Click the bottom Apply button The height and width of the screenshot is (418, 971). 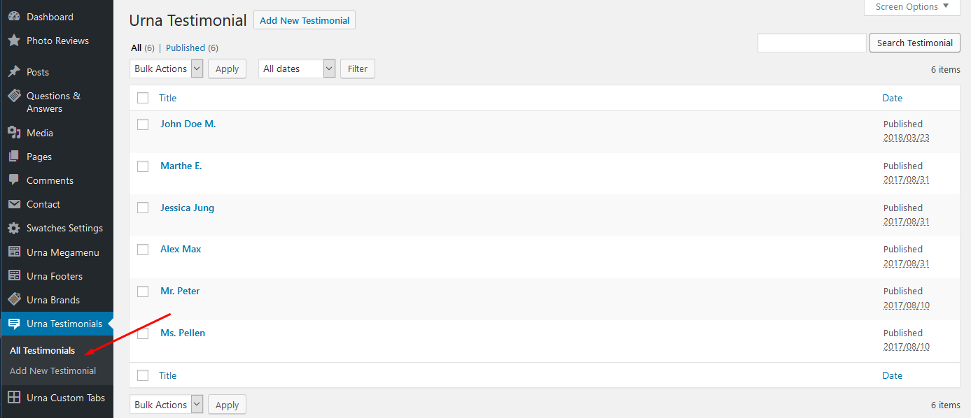click(x=228, y=405)
